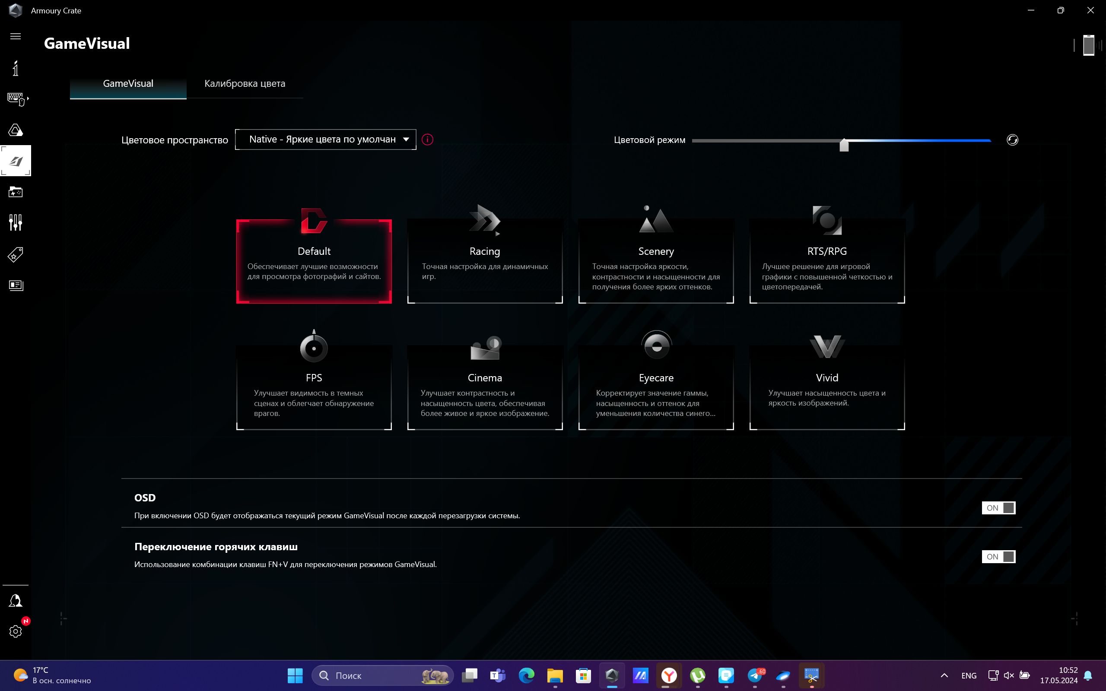1106x691 pixels.
Task: Switch to the Калибровка цвета tab
Action: [x=245, y=84]
